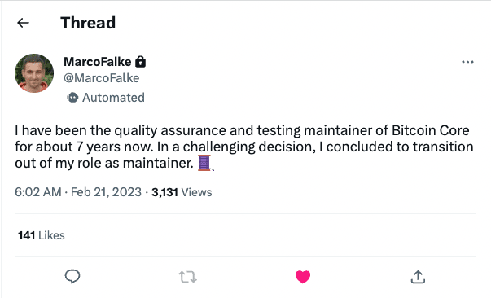This screenshot has height=298, width=491.
Task: Retweet using the arrows icon
Action: tap(187, 277)
